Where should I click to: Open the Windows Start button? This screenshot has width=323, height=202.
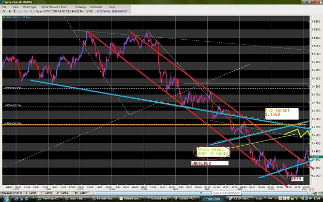6,199
